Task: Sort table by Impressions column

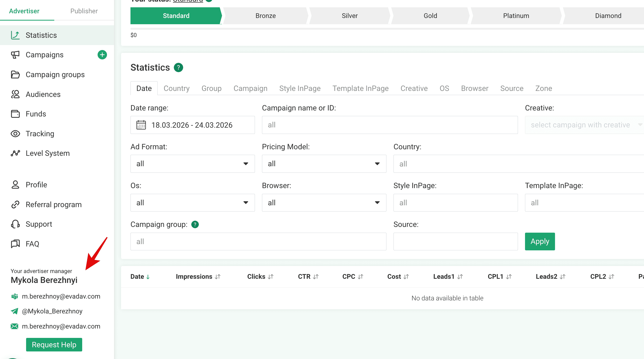Action: [x=198, y=277]
